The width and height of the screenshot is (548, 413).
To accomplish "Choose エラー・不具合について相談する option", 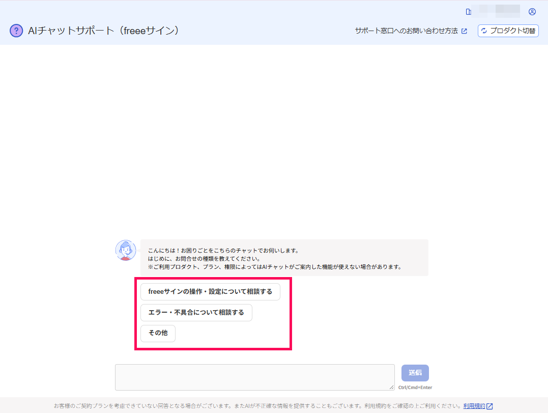I will 196,312.
